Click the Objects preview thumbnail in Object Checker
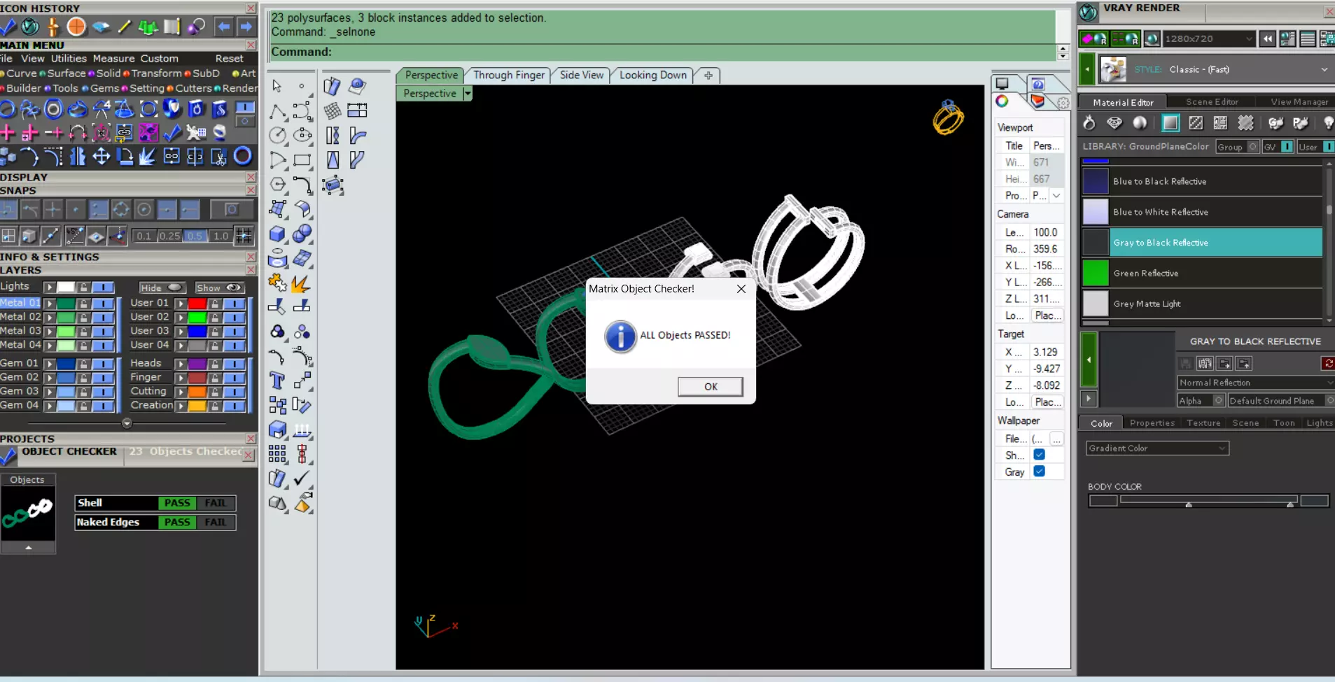Image resolution: width=1335 pixels, height=682 pixels. [x=28, y=513]
